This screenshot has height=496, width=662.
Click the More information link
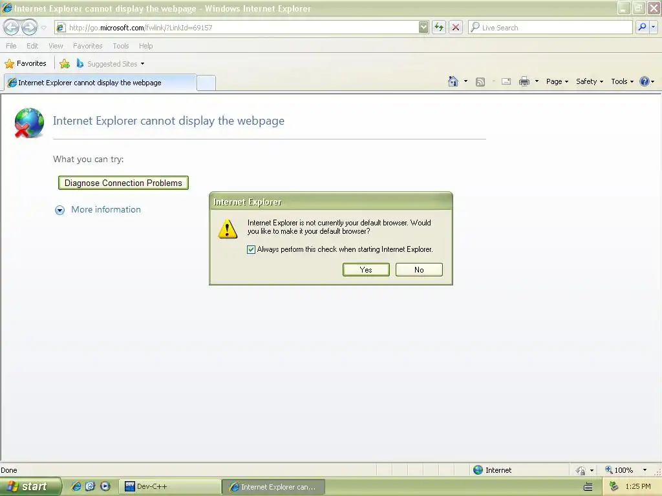106,210
